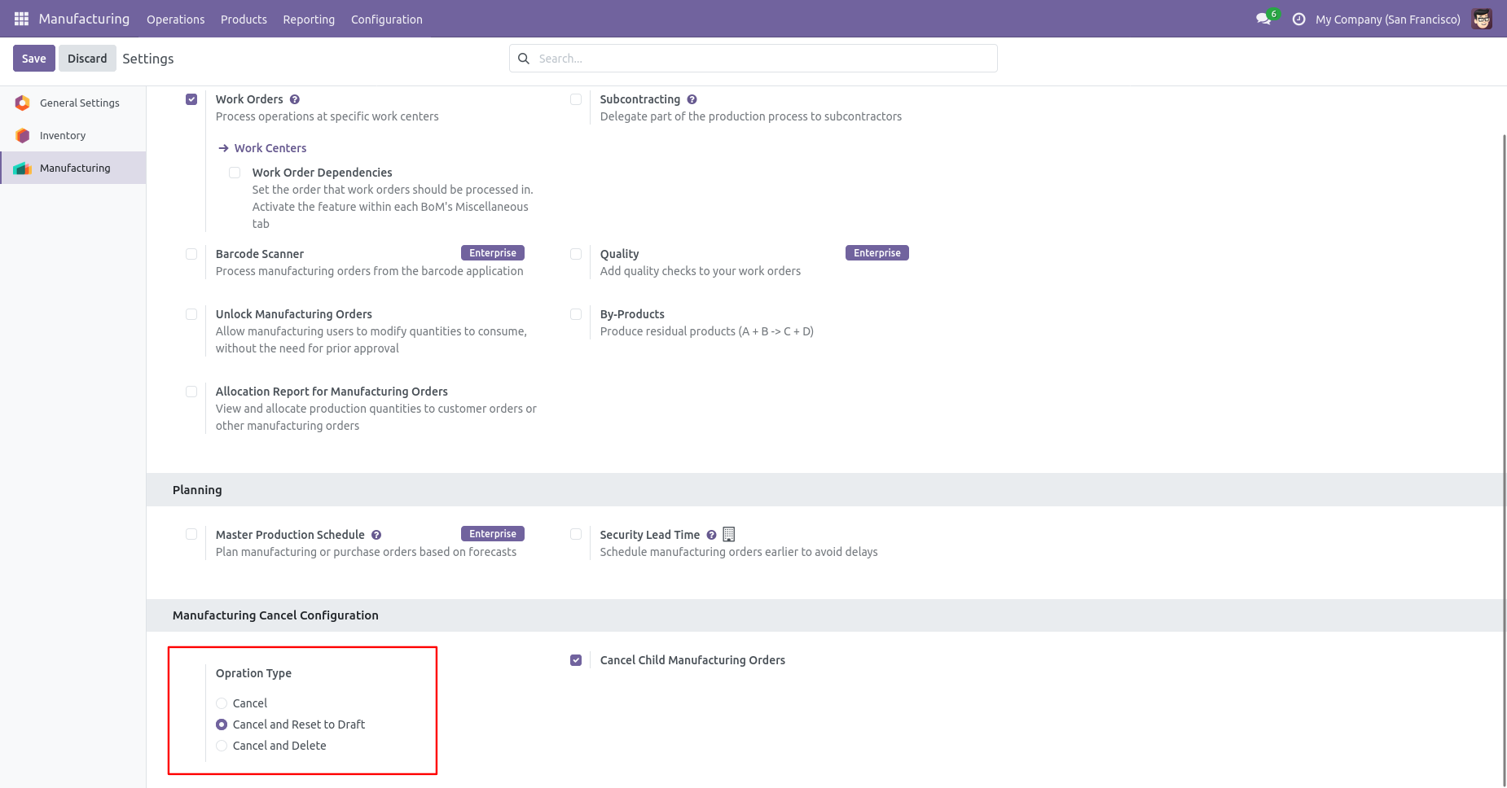
Task: Enable Work Order Dependencies checkbox
Action: pos(235,173)
